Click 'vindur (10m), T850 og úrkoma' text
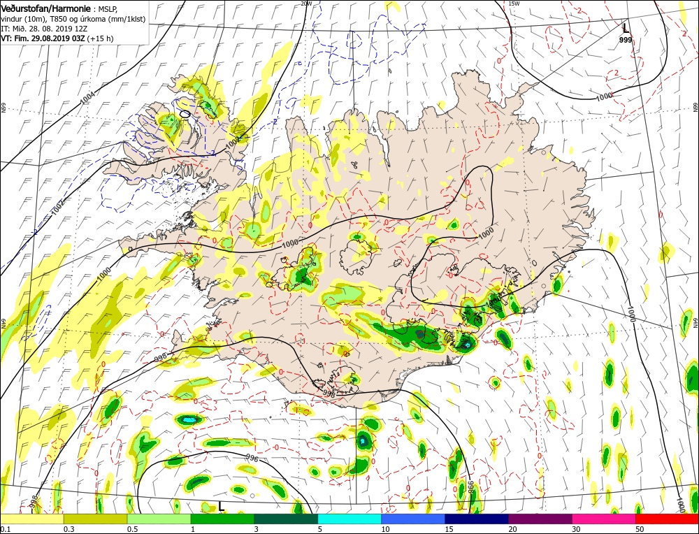The width and height of the screenshot is (699, 534). (x=54, y=19)
